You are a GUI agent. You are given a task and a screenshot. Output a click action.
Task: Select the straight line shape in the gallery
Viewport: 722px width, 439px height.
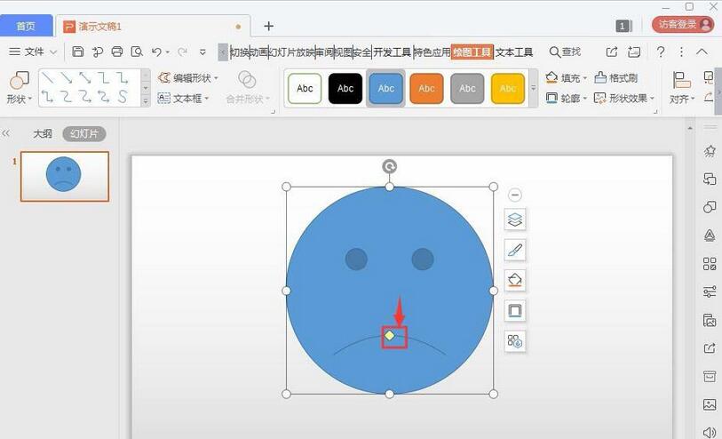[47, 78]
